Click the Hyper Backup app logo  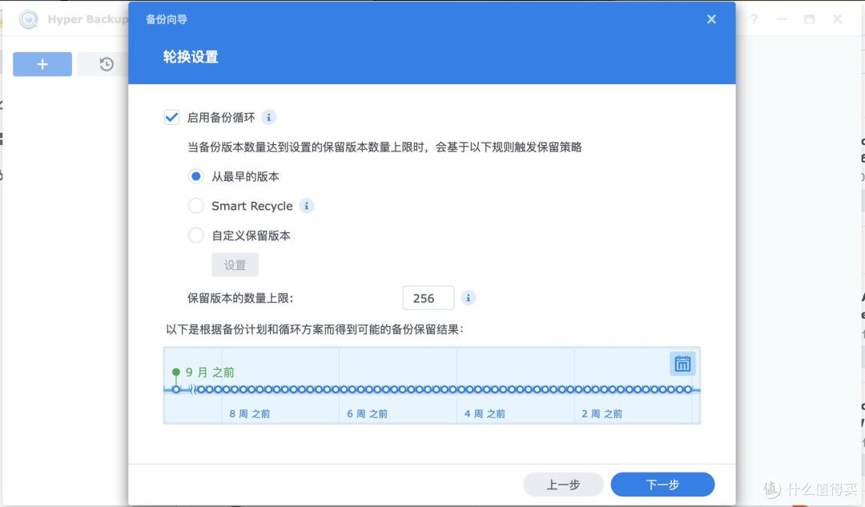[28, 19]
